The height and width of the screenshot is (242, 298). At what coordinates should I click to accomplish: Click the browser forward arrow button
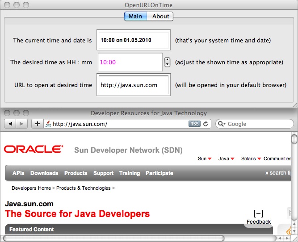22,124
